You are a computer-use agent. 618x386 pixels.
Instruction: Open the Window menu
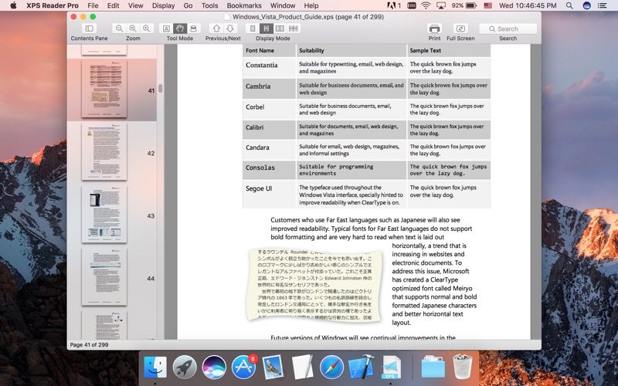(x=283, y=5)
